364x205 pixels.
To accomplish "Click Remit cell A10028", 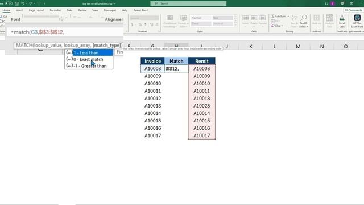I will pyautogui.click(x=202, y=106).
